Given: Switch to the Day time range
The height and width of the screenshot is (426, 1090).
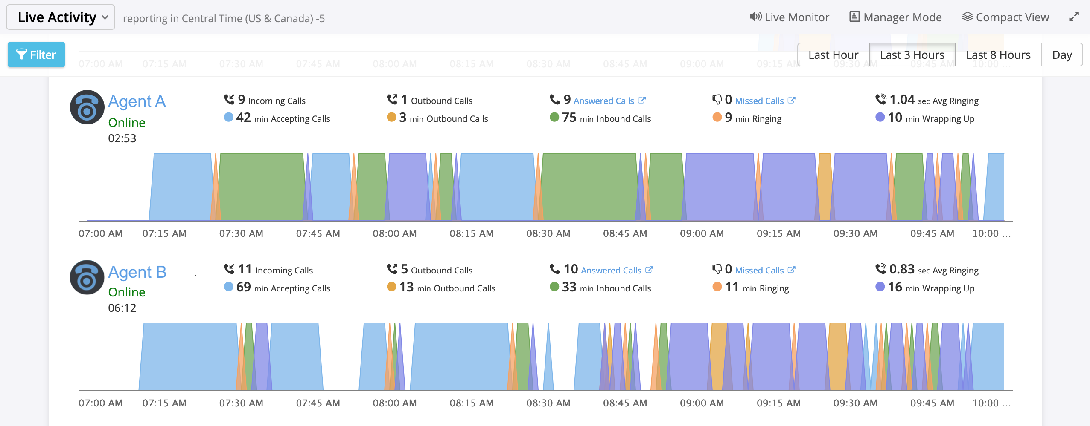Looking at the screenshot, I should 1062,55.
